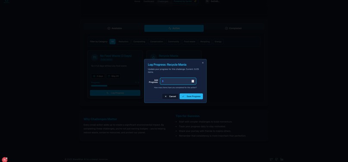Open the GitHub icon in the footer
Image resolution: width=348 pixels, height=162 pixels.
click(276, 159)
